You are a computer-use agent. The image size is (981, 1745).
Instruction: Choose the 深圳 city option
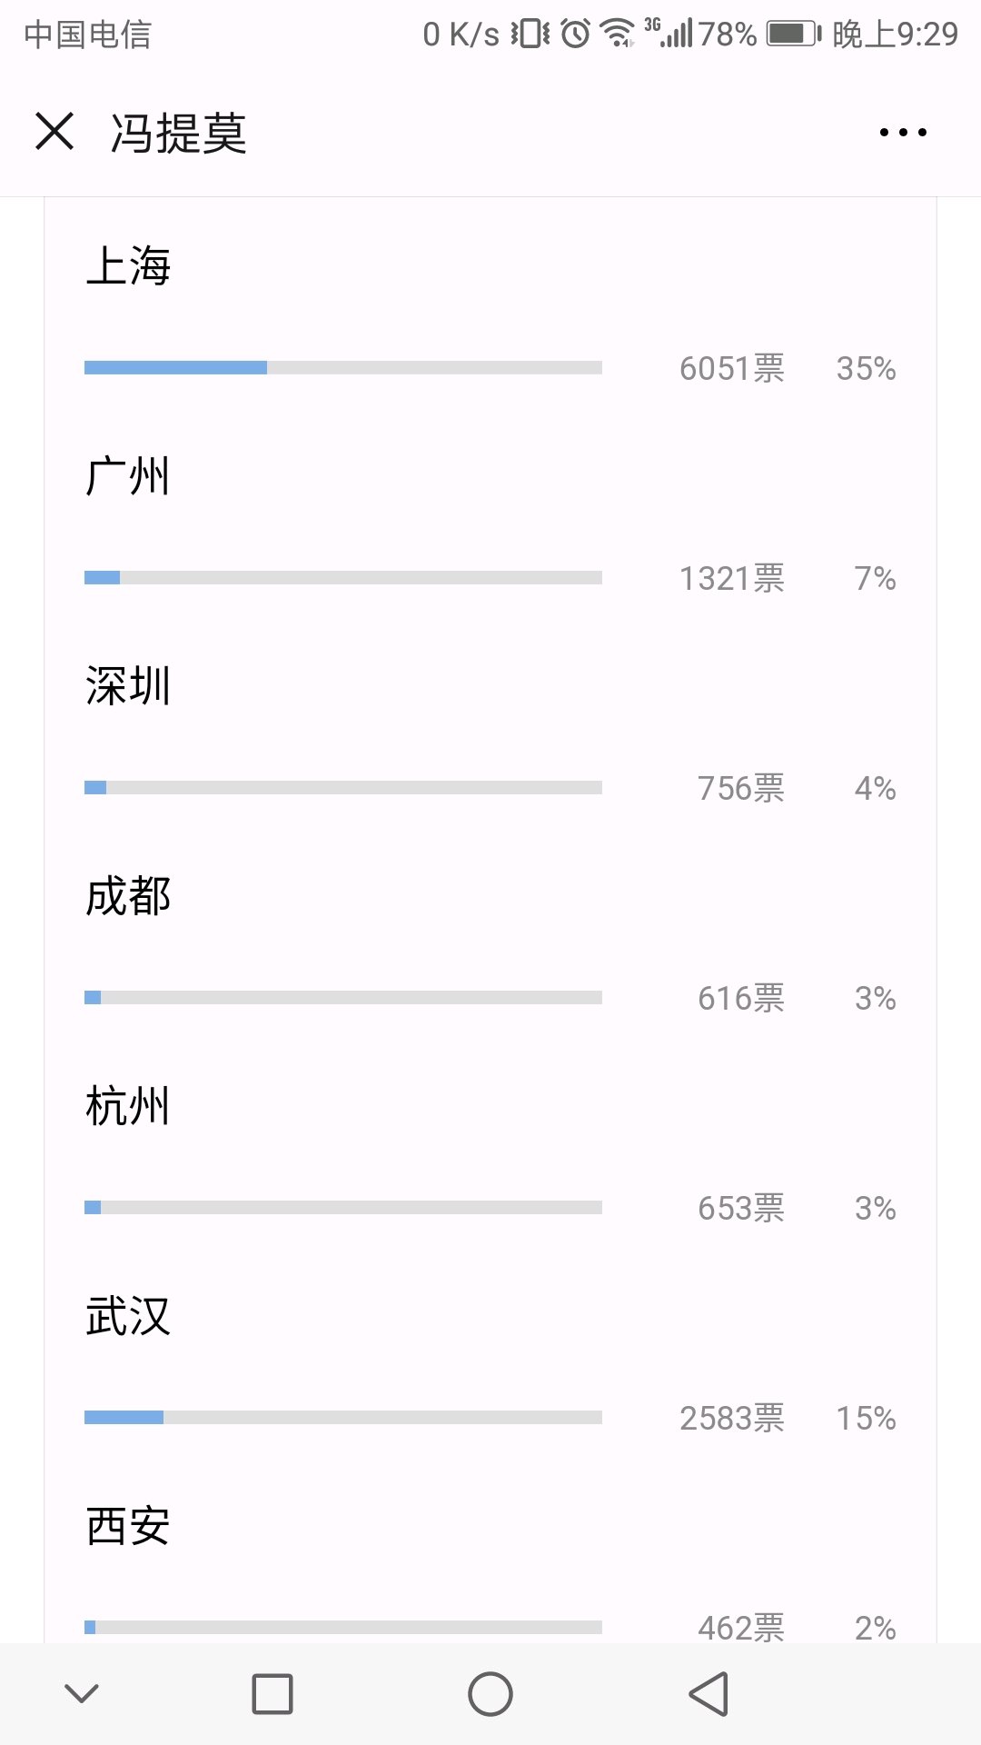pyautogui.click(x=128, y=686)
